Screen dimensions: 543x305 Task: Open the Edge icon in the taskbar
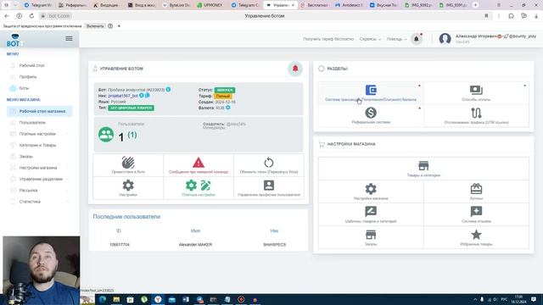tap(103, 299)
